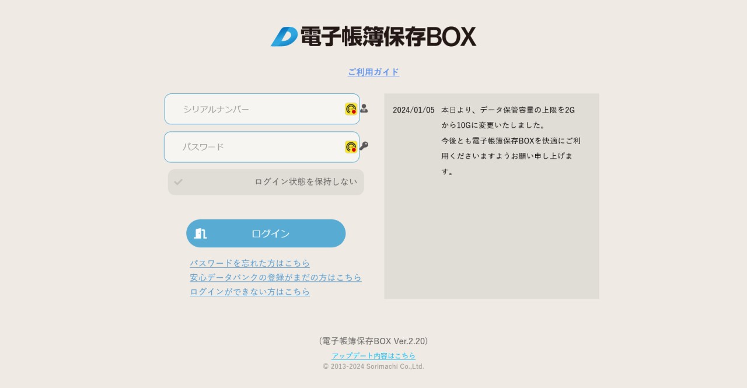The height and width of the screenshot is (388, 747).
Task: Open パスワードを忘れた方はこちら link
Action: tap(250, 263)
